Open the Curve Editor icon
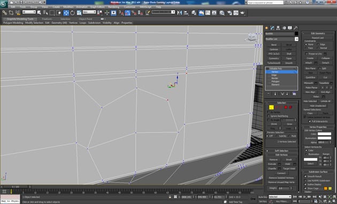Viewport: 337px width, 204px height. 208,13
